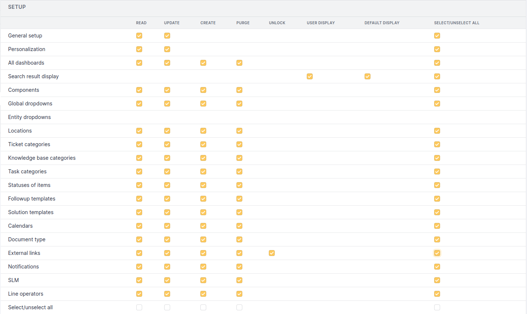The height and width of the screenshot is (314, 527).
Task: Uncheck Purge for SLM
Action: tap(239, 280)
